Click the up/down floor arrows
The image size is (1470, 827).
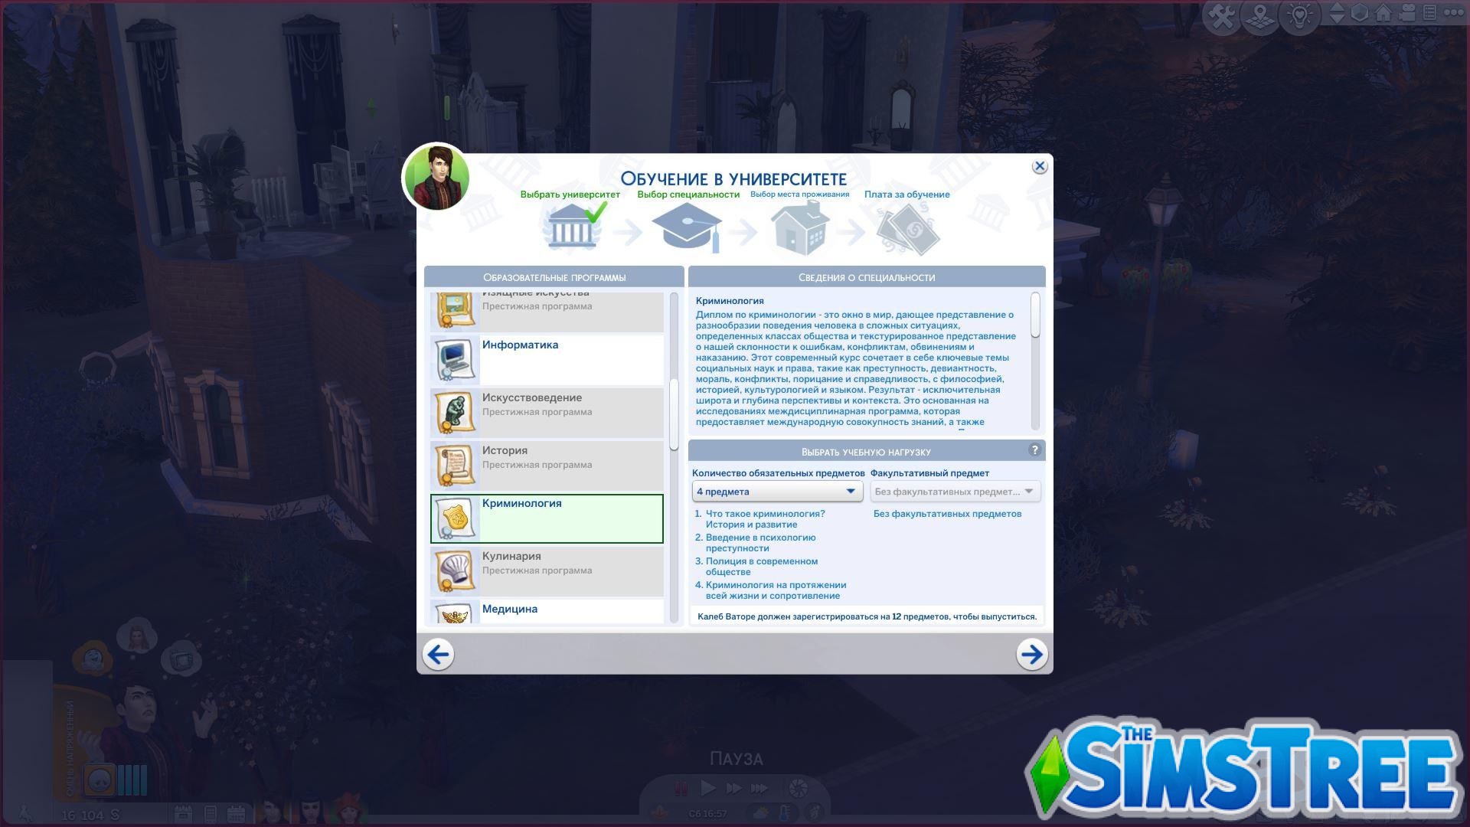point(1337,13)
